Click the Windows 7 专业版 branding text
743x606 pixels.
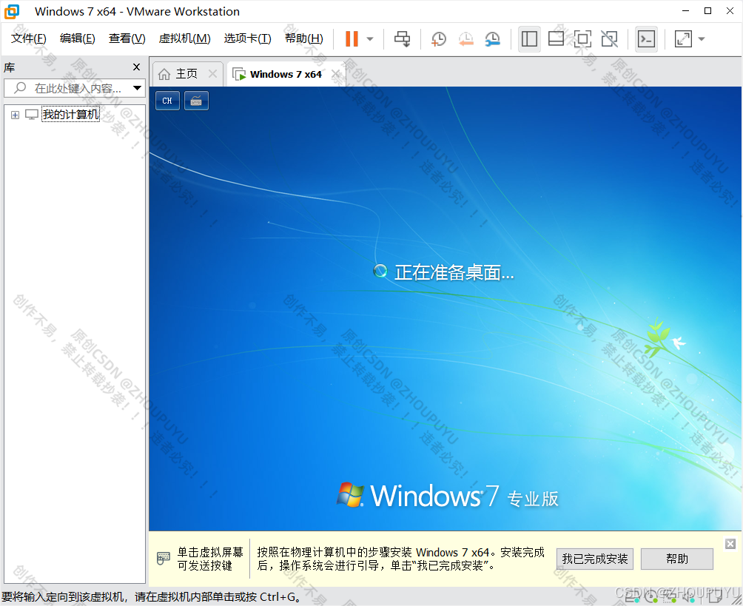[465, 496]
